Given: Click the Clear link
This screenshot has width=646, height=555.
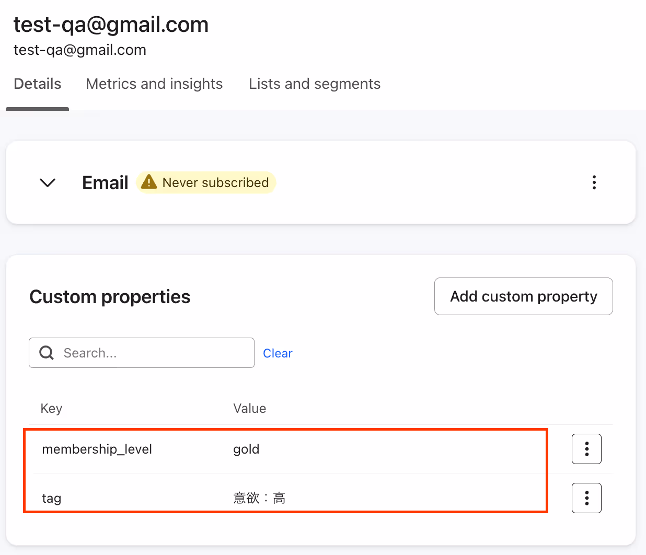Looking at the screenshot, I should point(278,353).
